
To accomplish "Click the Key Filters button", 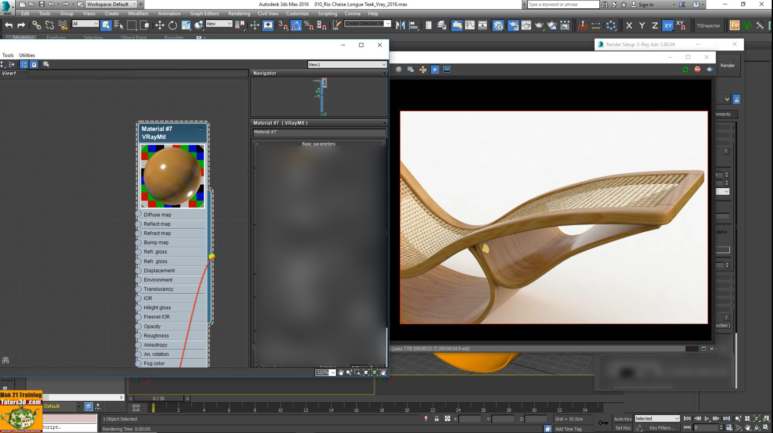I will point(663,427).
